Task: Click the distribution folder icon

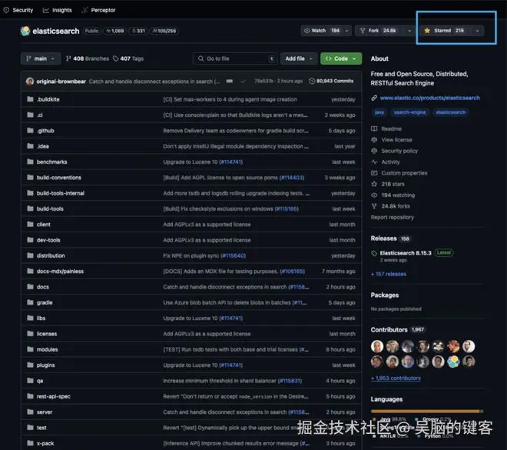Action: click(x=30, y=255)
